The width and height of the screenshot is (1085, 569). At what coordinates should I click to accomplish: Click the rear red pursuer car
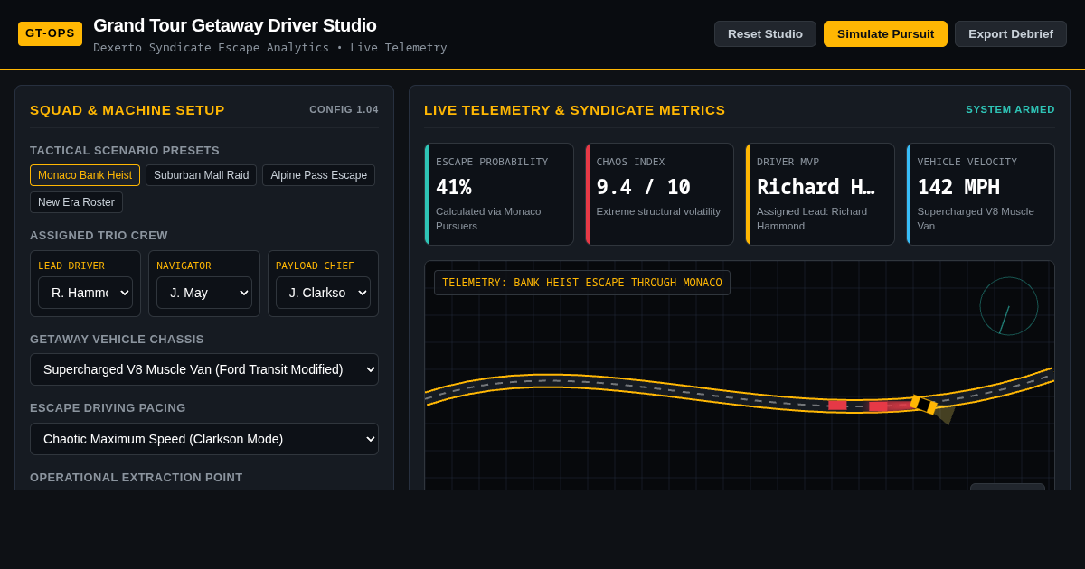837,405
